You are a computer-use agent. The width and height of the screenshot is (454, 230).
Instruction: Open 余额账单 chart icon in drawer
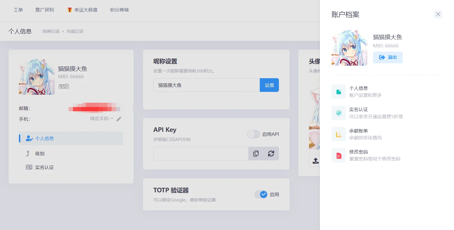(339, 134)
